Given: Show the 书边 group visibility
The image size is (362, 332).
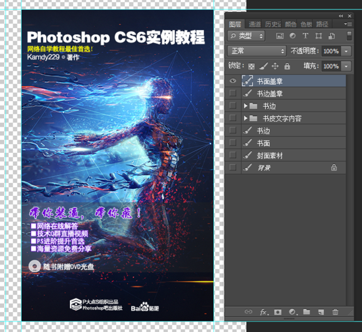Looking at the screenshot, I should [x=233, y=105].
